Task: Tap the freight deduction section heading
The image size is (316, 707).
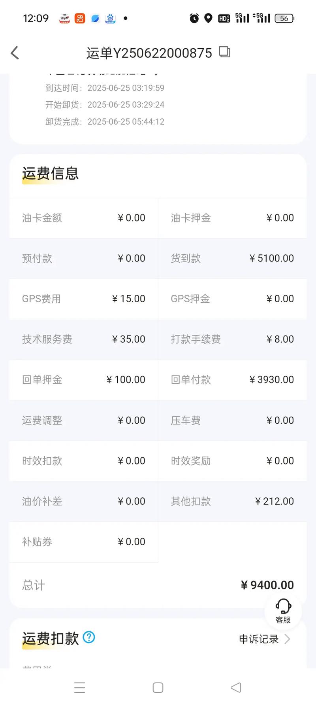Action: (x=51, y=639)
